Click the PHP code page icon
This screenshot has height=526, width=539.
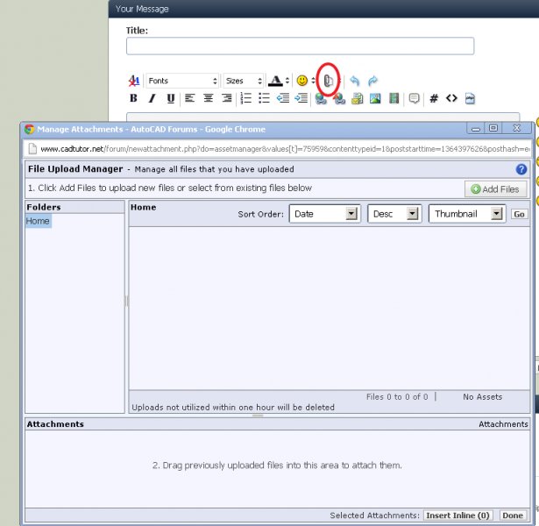pyautogui.click(x=470, y=99)
